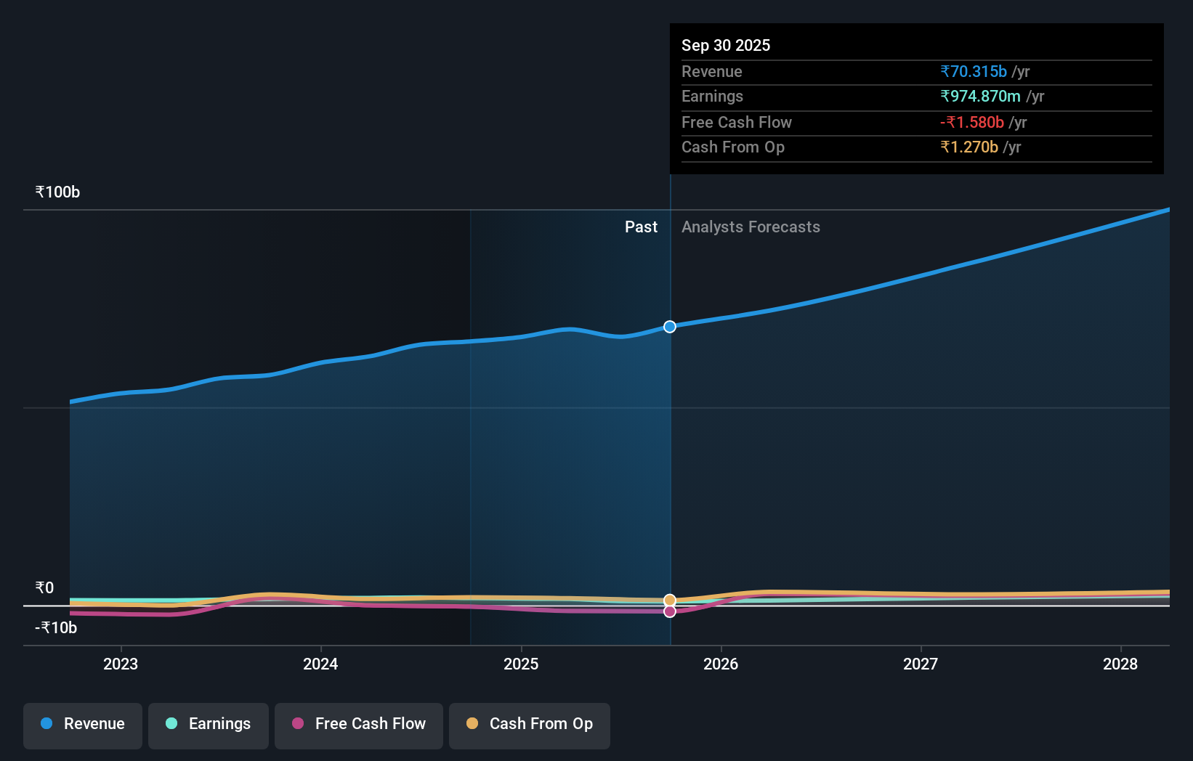This screenshot has width=1193, height=761.
Task: Click the pink Free Cash Flow legend dot
Action: [x=298, y=724]
